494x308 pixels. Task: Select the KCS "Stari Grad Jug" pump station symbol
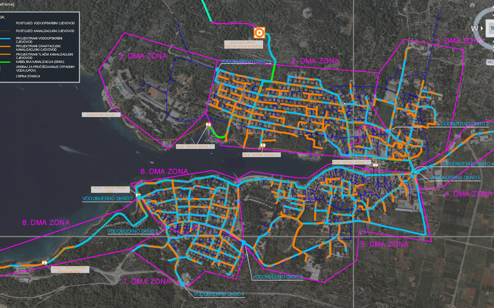138,195
